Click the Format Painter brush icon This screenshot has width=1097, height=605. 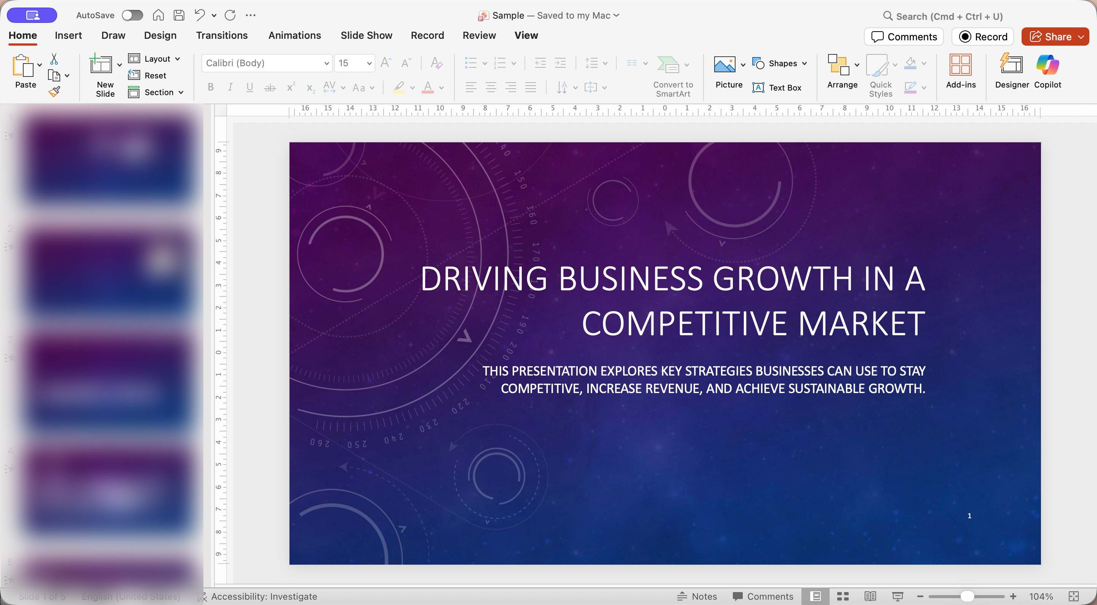pos(54,91)
